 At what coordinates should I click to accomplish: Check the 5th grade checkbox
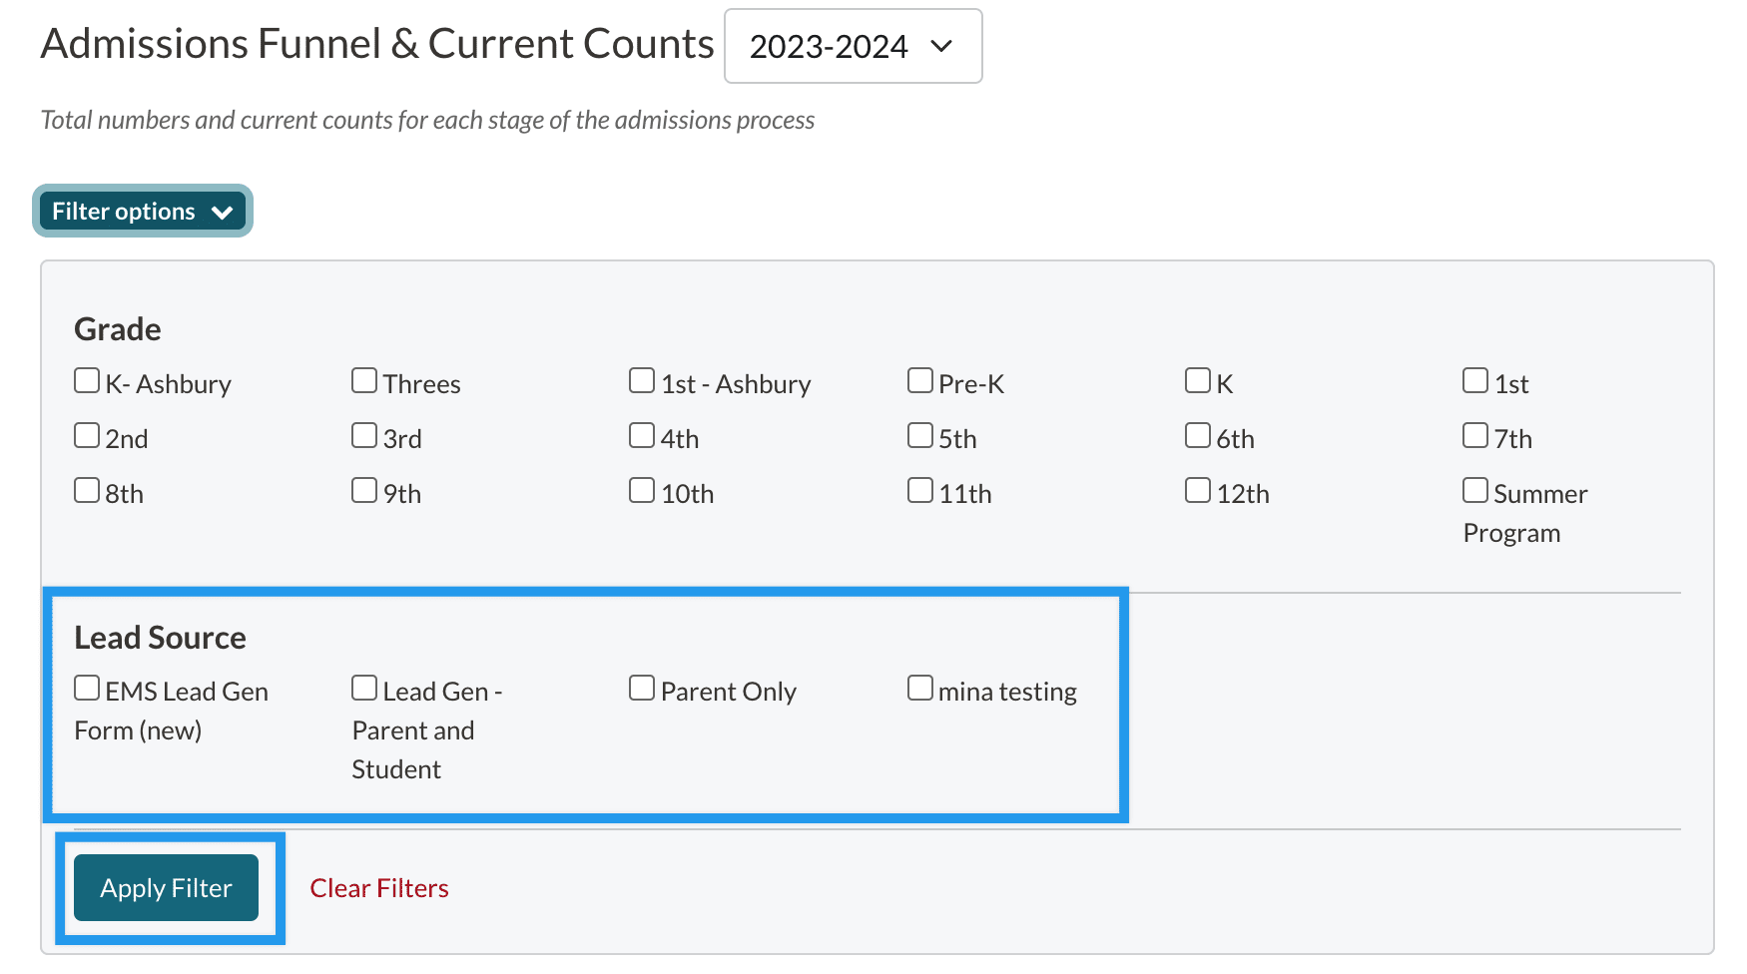coord(919,436)
